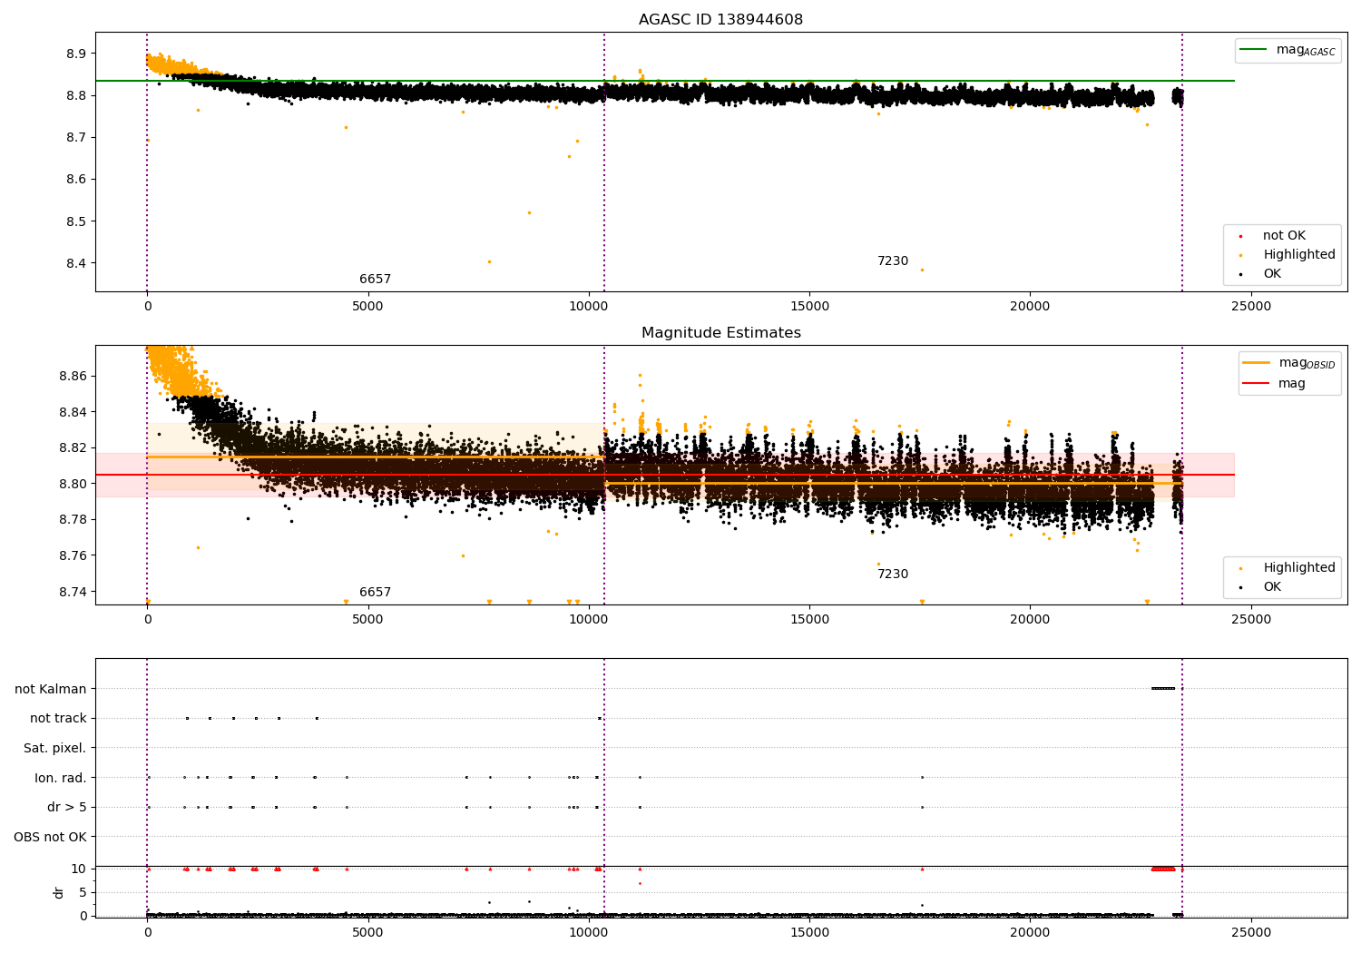
Task: Click the '8.6' y-axis tick label
Action: 76,180
